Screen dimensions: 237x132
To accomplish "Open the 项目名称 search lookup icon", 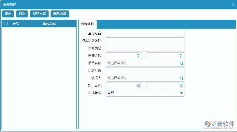I will tap(181, 63).
